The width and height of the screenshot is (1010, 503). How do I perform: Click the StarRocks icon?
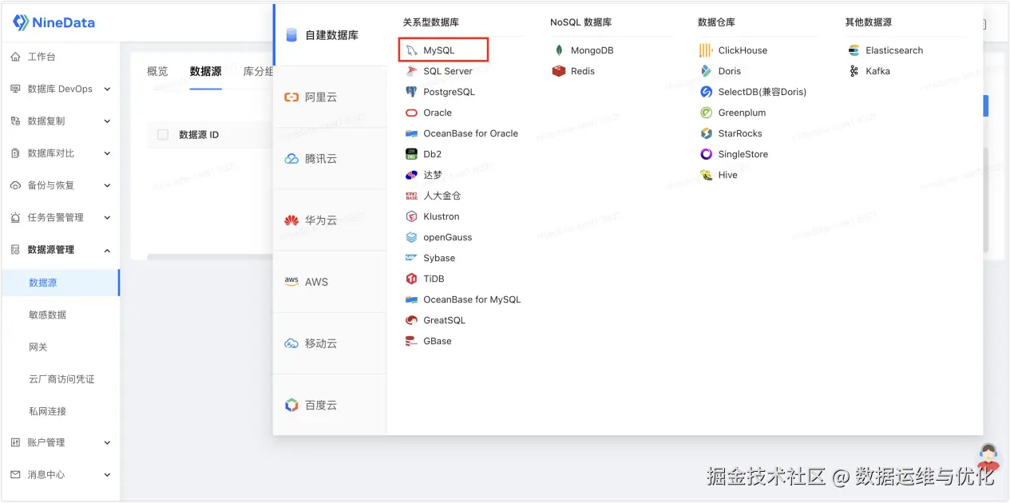706,133
